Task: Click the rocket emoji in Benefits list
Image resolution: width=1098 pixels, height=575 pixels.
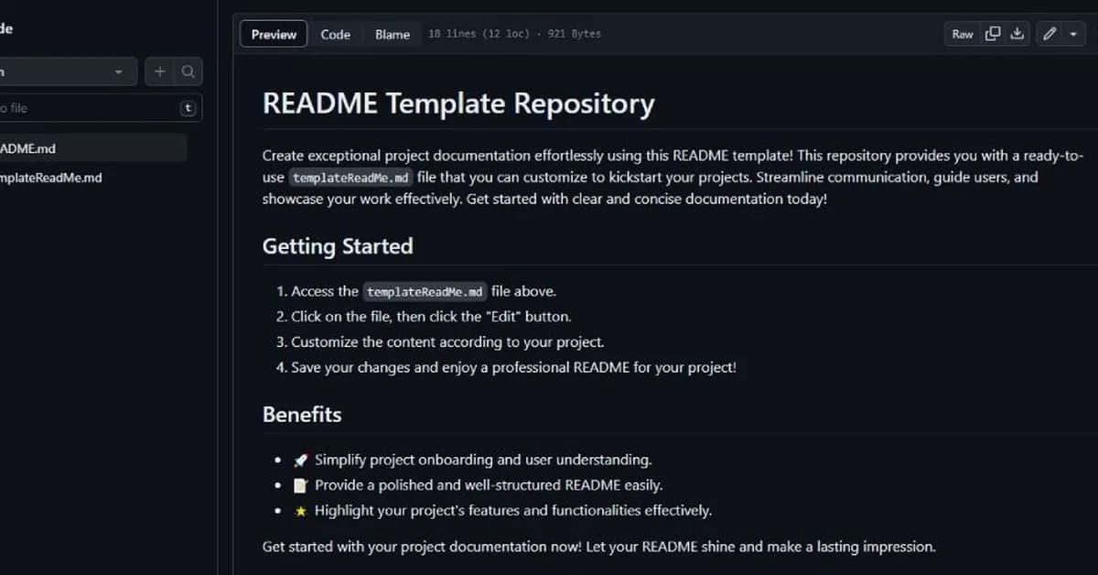Action: coord(300,461)
